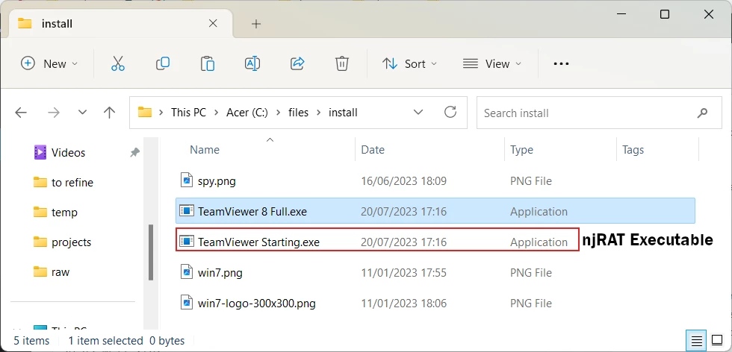
Task: Click the Copy icon in toolbar
Action: [162, 64]
